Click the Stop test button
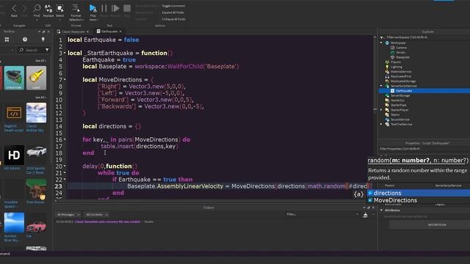 pos(127,10)
